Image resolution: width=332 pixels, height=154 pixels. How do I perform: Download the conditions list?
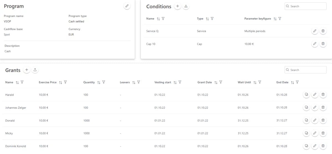pos(186,6)
